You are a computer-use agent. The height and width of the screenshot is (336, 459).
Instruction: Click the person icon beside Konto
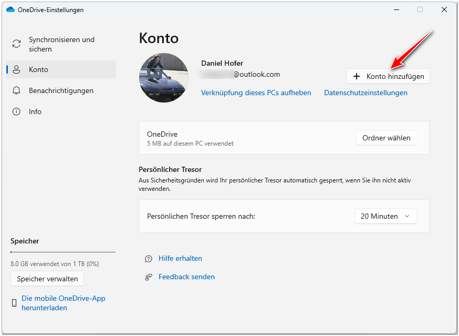17,69
